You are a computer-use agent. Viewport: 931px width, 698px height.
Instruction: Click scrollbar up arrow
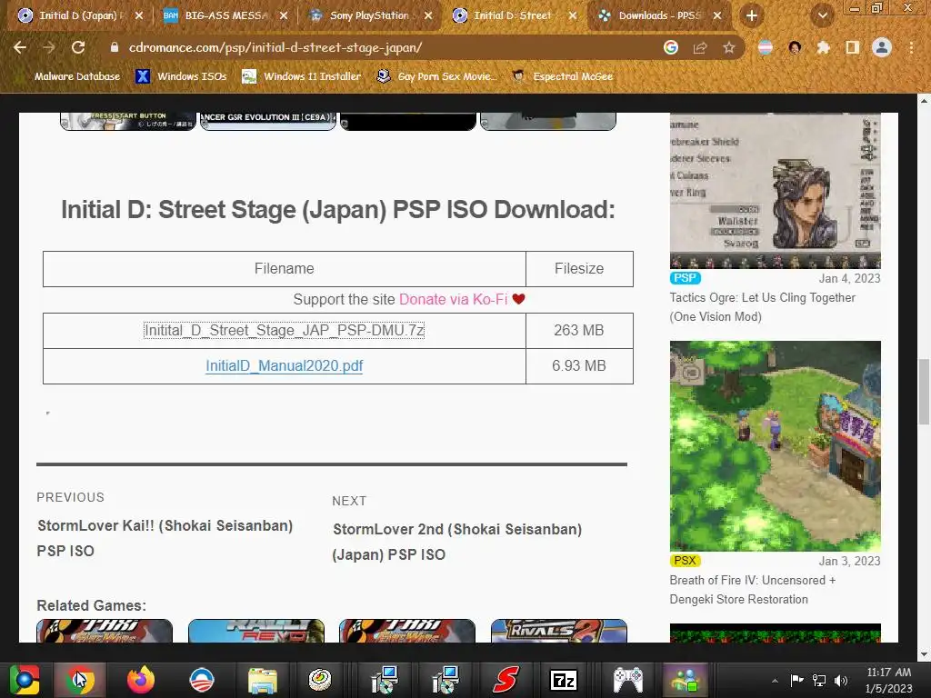(x=924, y=101)
